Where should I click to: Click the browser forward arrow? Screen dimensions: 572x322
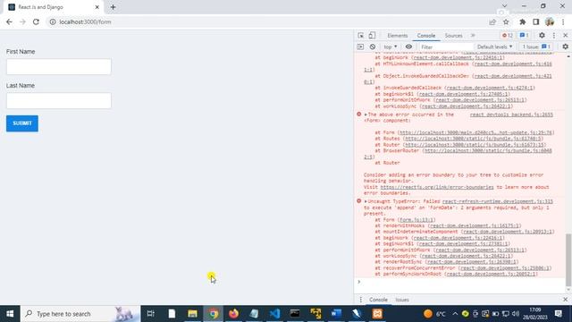coord(22,21)
